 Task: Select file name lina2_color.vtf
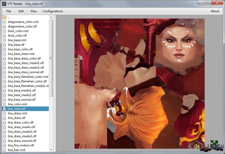(x=17, y=36)
